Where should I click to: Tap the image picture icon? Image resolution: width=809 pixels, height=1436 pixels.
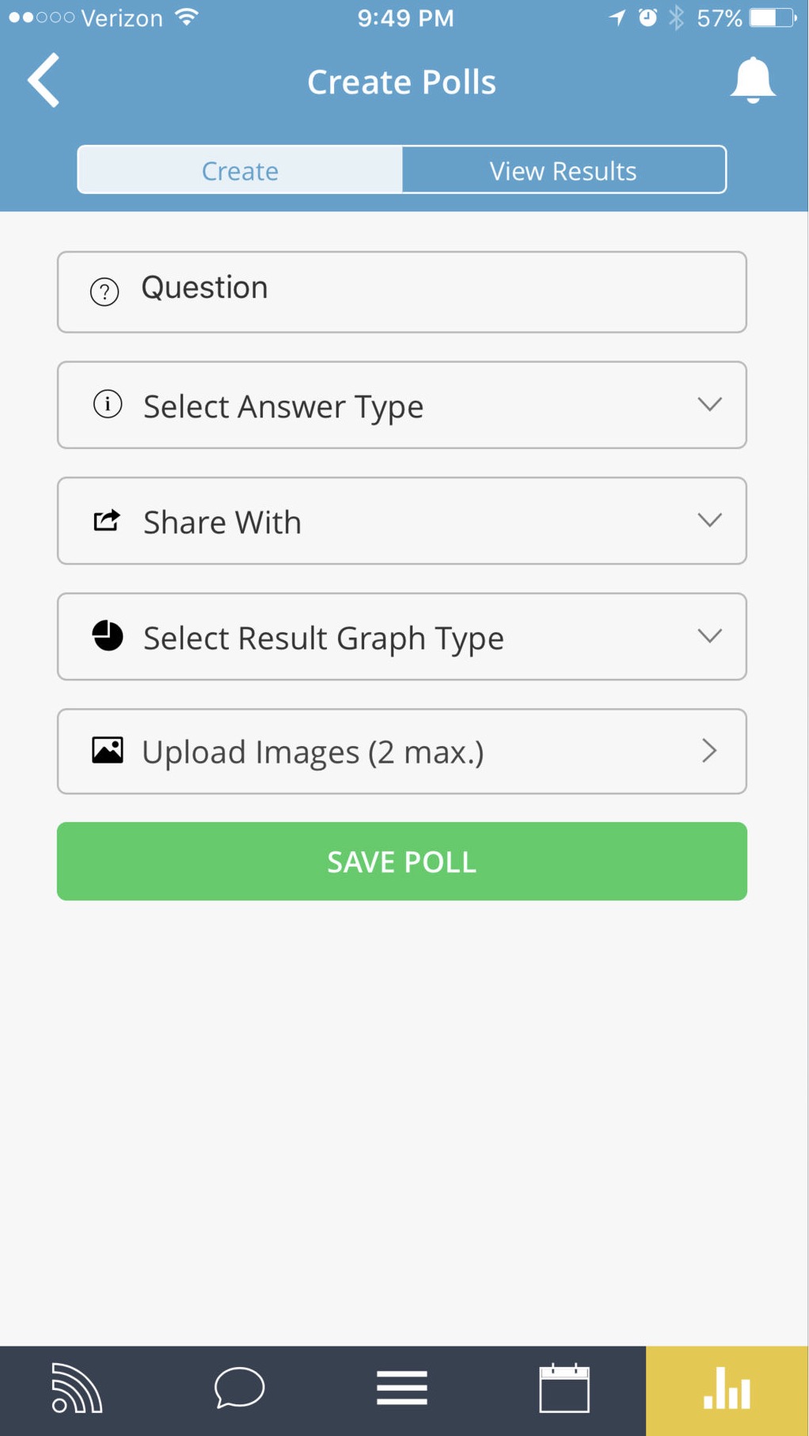tap(108, 750)
